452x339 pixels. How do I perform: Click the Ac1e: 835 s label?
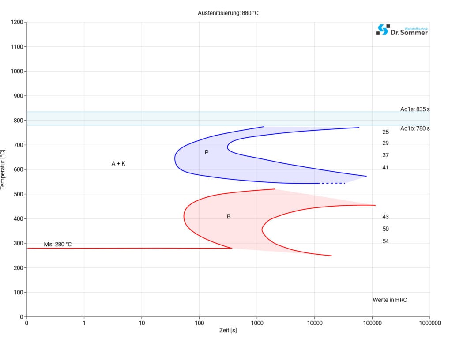tap(414, 109)
